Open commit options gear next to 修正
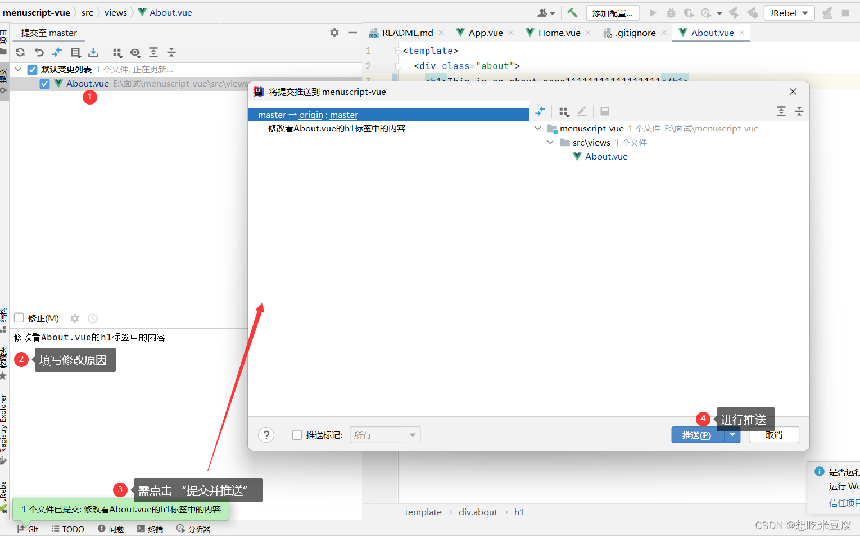This screenshot has width=860, height=536. point(75,319)
